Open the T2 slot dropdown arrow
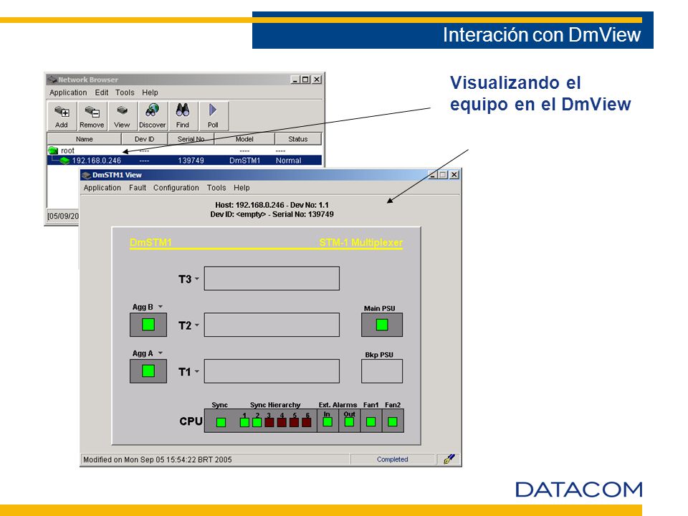 point(197,325)
